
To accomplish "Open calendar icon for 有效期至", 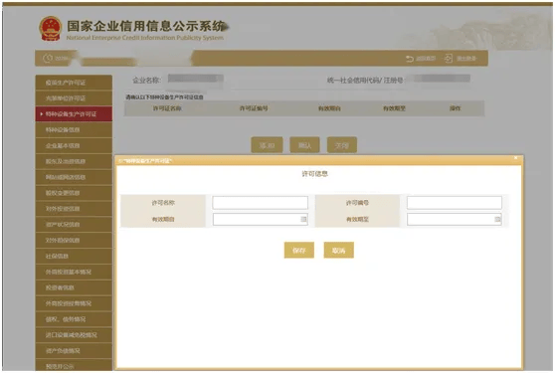I will click(x=497, y=220).
